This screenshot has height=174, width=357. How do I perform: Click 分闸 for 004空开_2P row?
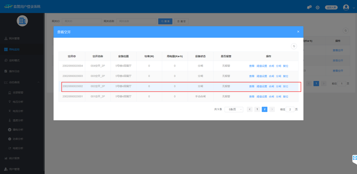point(278,66)
